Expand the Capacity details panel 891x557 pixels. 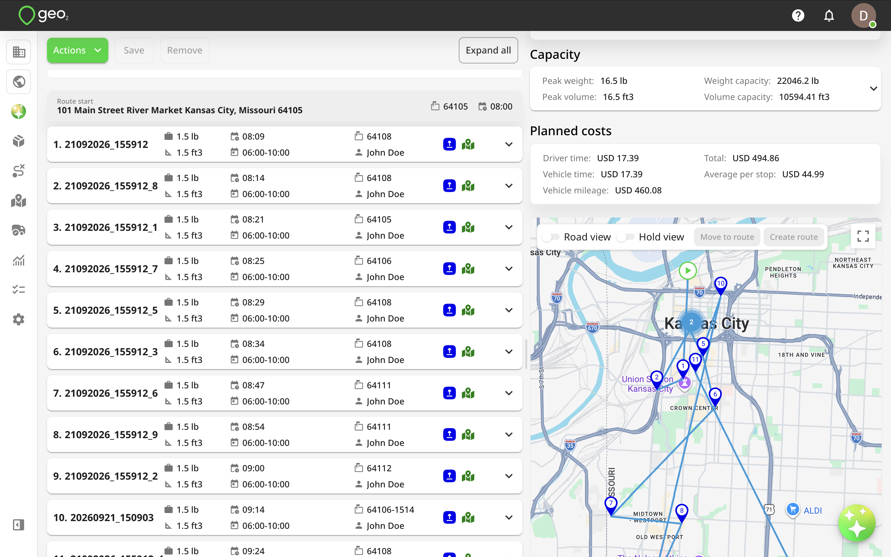click(x=873, y=89)
